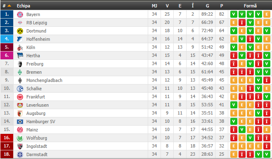Click Bayern's last form badge, orange E
This screenshot has height=159, width=272.
click(267, 14)
